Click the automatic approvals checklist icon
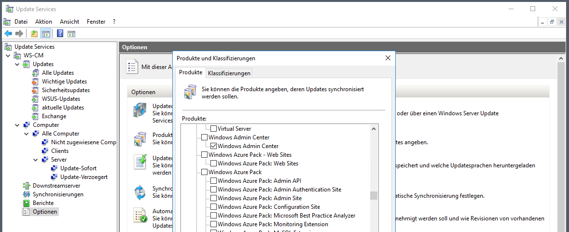The width and height of the screenshot is (569, 232). click(139, 215)
